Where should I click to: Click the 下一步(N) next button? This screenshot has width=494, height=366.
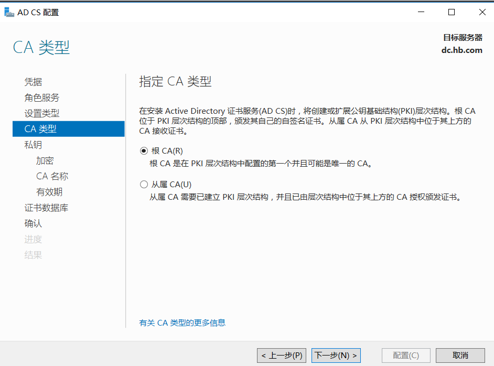(x=336, y=356)
